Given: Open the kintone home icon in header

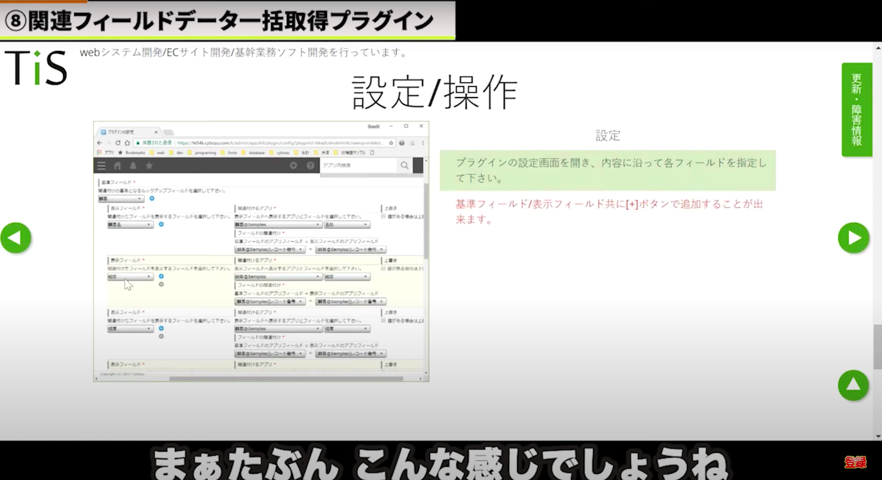Looking at the screenshot, I should point(117,166).
